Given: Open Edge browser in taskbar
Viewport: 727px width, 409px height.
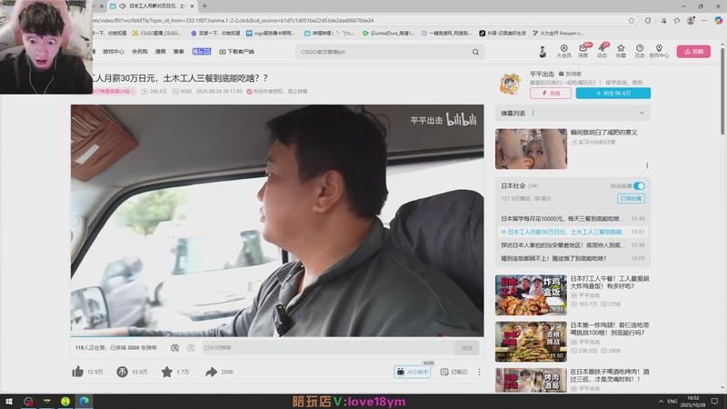Looking at the screenshot, I should pos(84,401).
